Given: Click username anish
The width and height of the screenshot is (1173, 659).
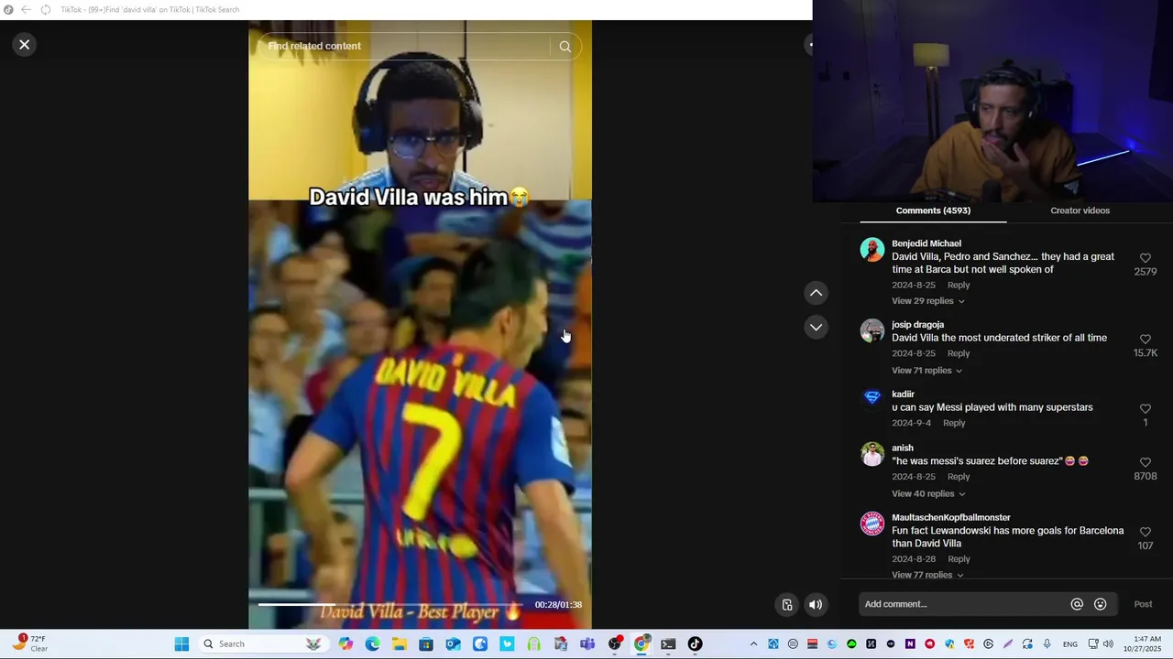Looking at the screenshot, I should coord(903,448).
